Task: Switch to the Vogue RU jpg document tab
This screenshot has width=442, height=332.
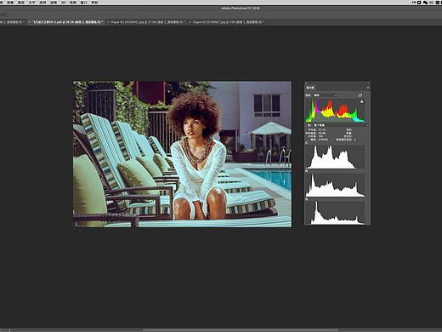Action: 147,22
